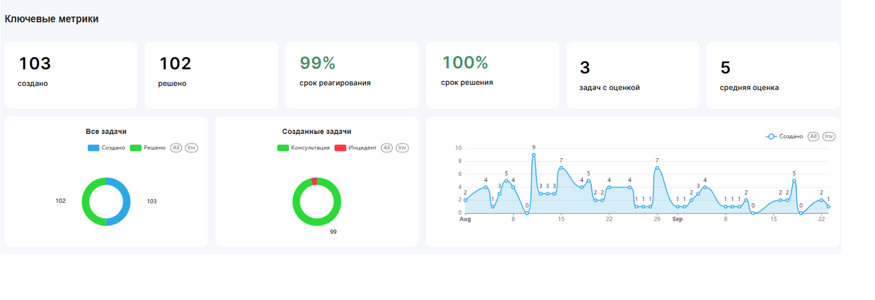The width and height of the screenshot is (875, 300).
Task: Click the red incident slice of the donut
Action: click(x=314, y=181)
